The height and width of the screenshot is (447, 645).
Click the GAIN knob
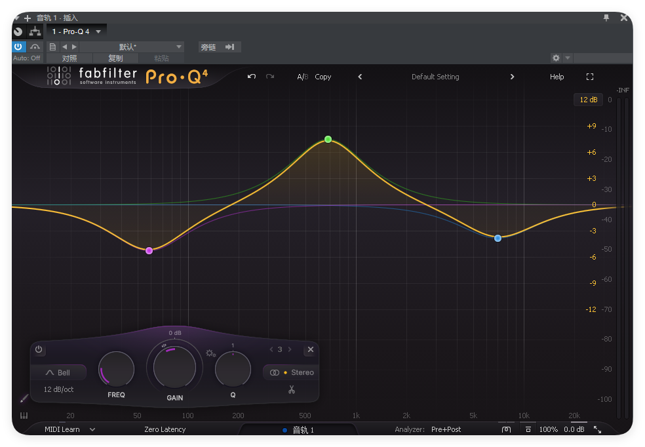(175, 368)
